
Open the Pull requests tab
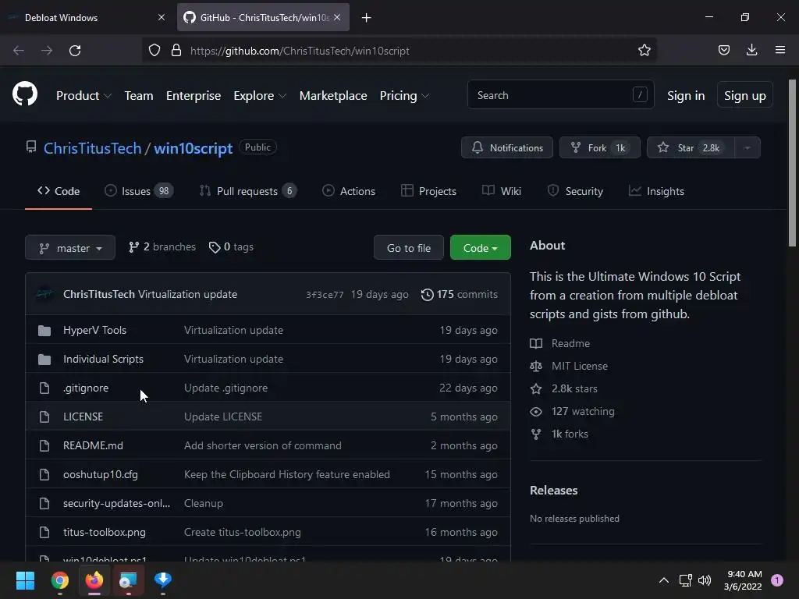point(247,191)
